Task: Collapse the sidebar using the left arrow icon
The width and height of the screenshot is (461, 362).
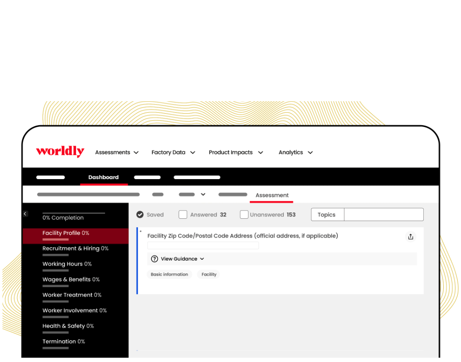Action: click(25, 213)
